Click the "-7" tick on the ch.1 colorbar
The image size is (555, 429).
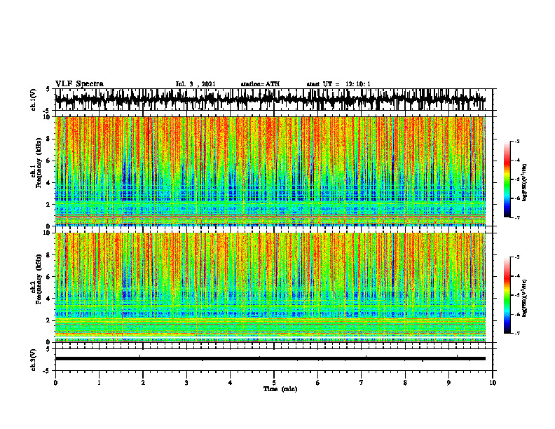point(516,217)
